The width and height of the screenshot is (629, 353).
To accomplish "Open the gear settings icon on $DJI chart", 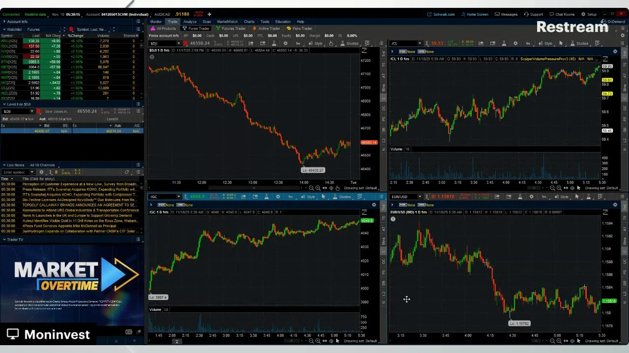I will coord(286,44).
